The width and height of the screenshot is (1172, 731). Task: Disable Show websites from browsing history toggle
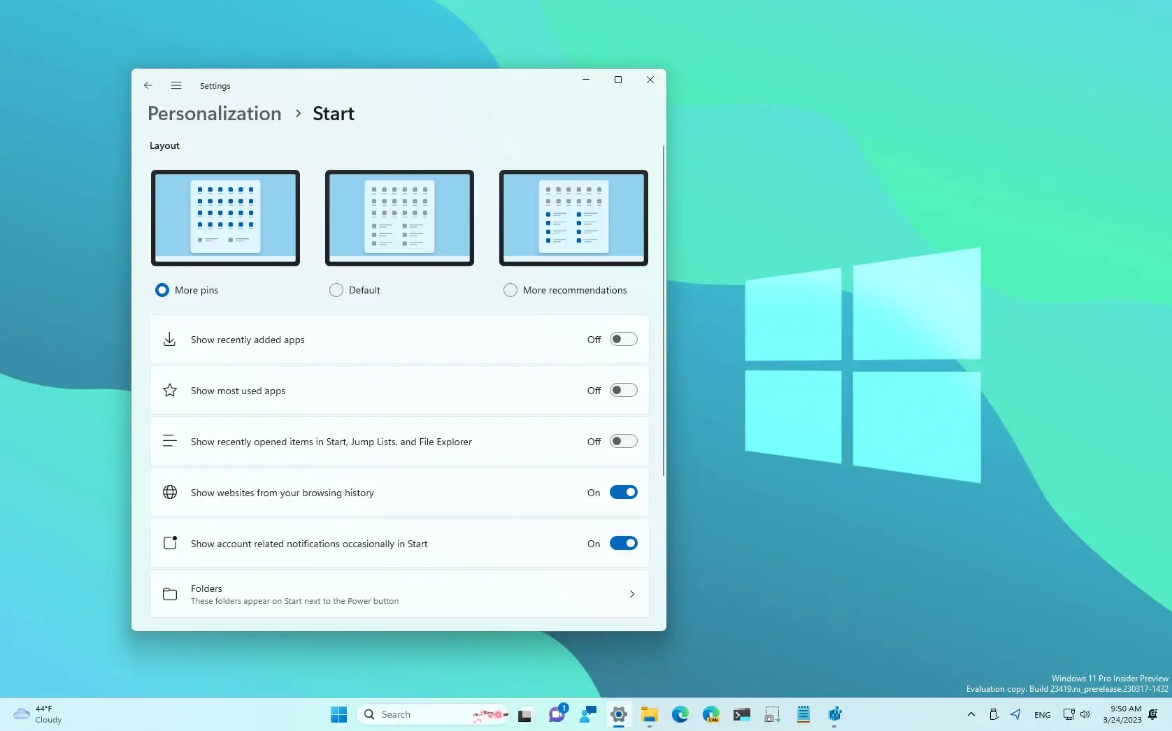624,492
